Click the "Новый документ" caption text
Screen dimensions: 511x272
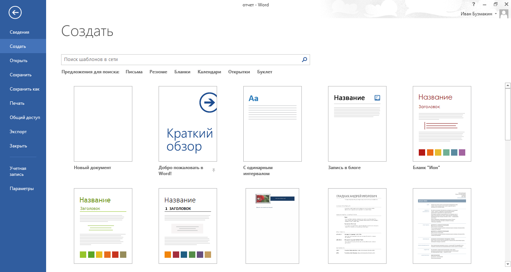click(93, 168)
